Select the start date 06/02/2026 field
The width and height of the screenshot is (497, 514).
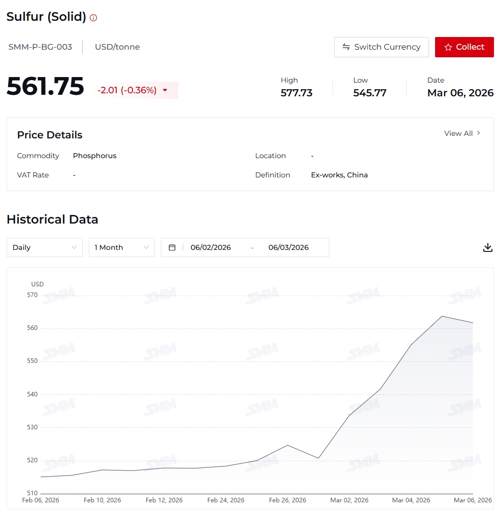coord(211,247)
